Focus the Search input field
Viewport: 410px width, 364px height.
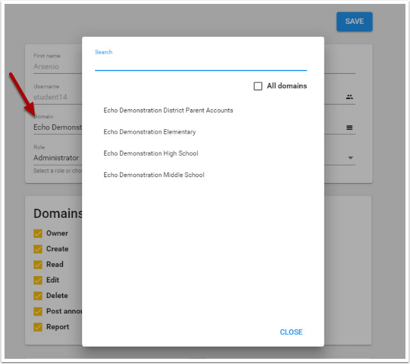pos(200,63)
